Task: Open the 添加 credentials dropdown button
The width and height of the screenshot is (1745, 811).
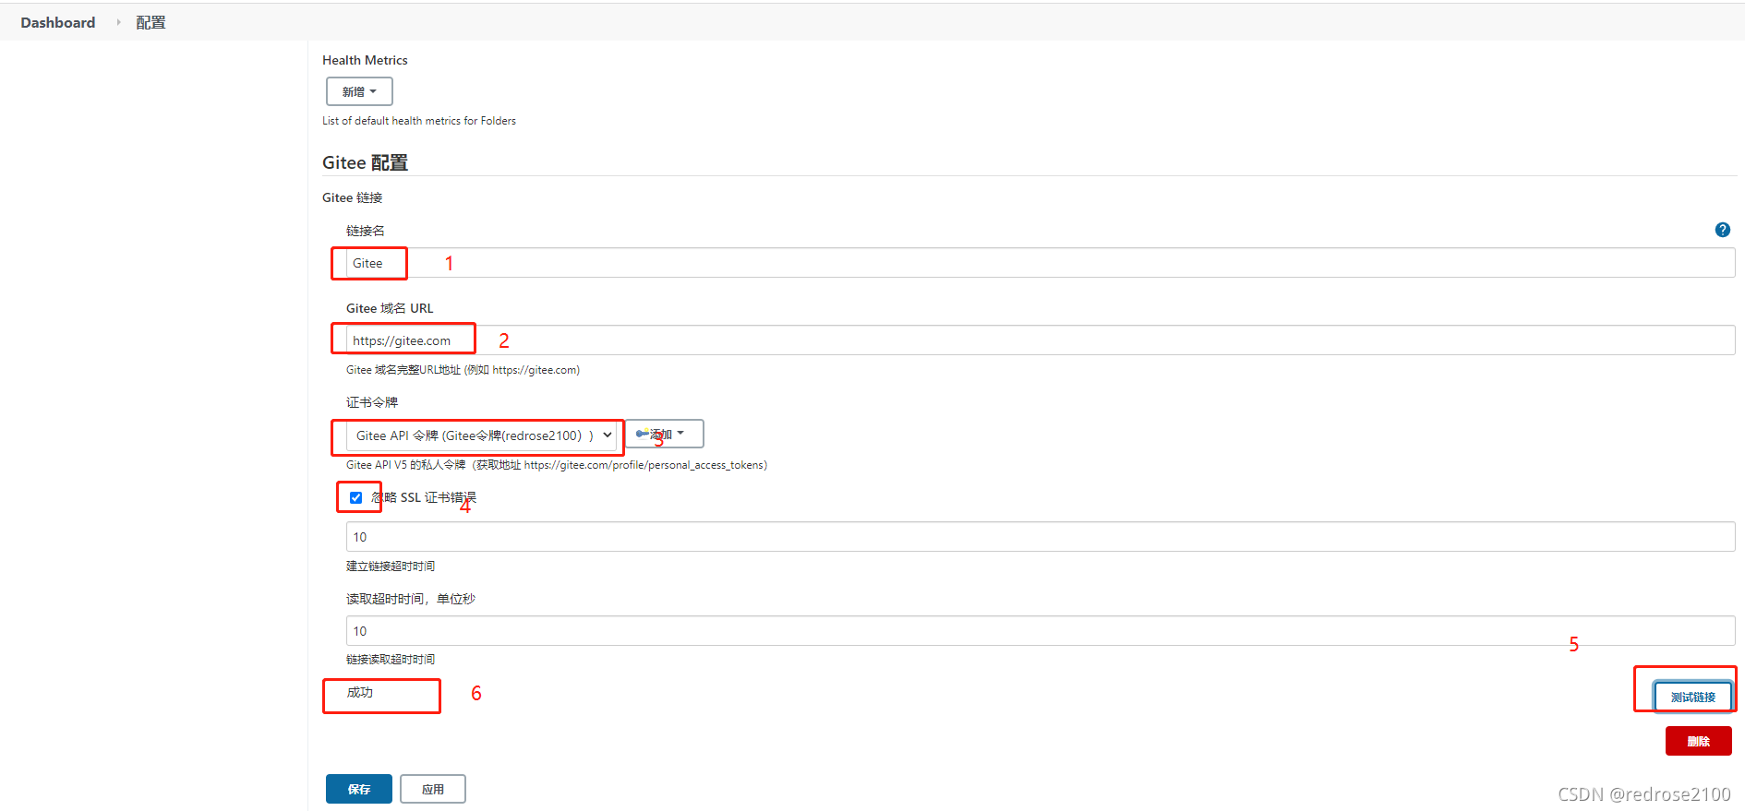Action: tap(665, 434)
